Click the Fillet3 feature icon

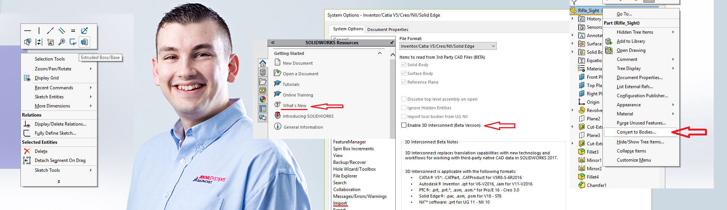coord(582,152)
